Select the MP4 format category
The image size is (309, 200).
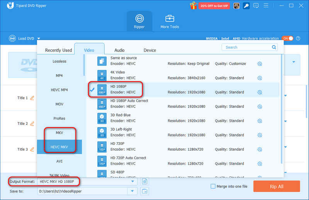click(x=59, y=76)
